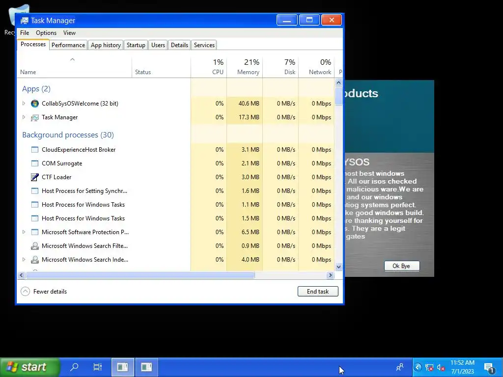
Task: Collapse to Fewer details
Action: click(44, 292)
